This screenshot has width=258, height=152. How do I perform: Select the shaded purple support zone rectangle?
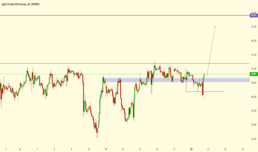(177, 80)
